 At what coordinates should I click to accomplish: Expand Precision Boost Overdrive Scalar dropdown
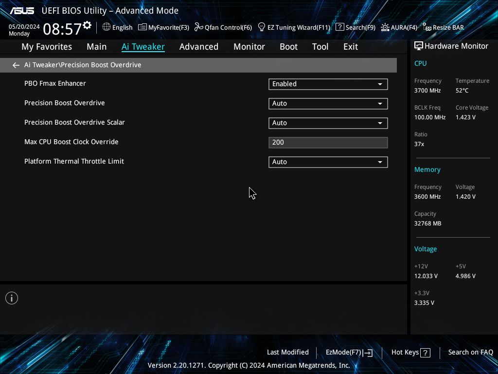pyautogui.click(x=328, y=123)
